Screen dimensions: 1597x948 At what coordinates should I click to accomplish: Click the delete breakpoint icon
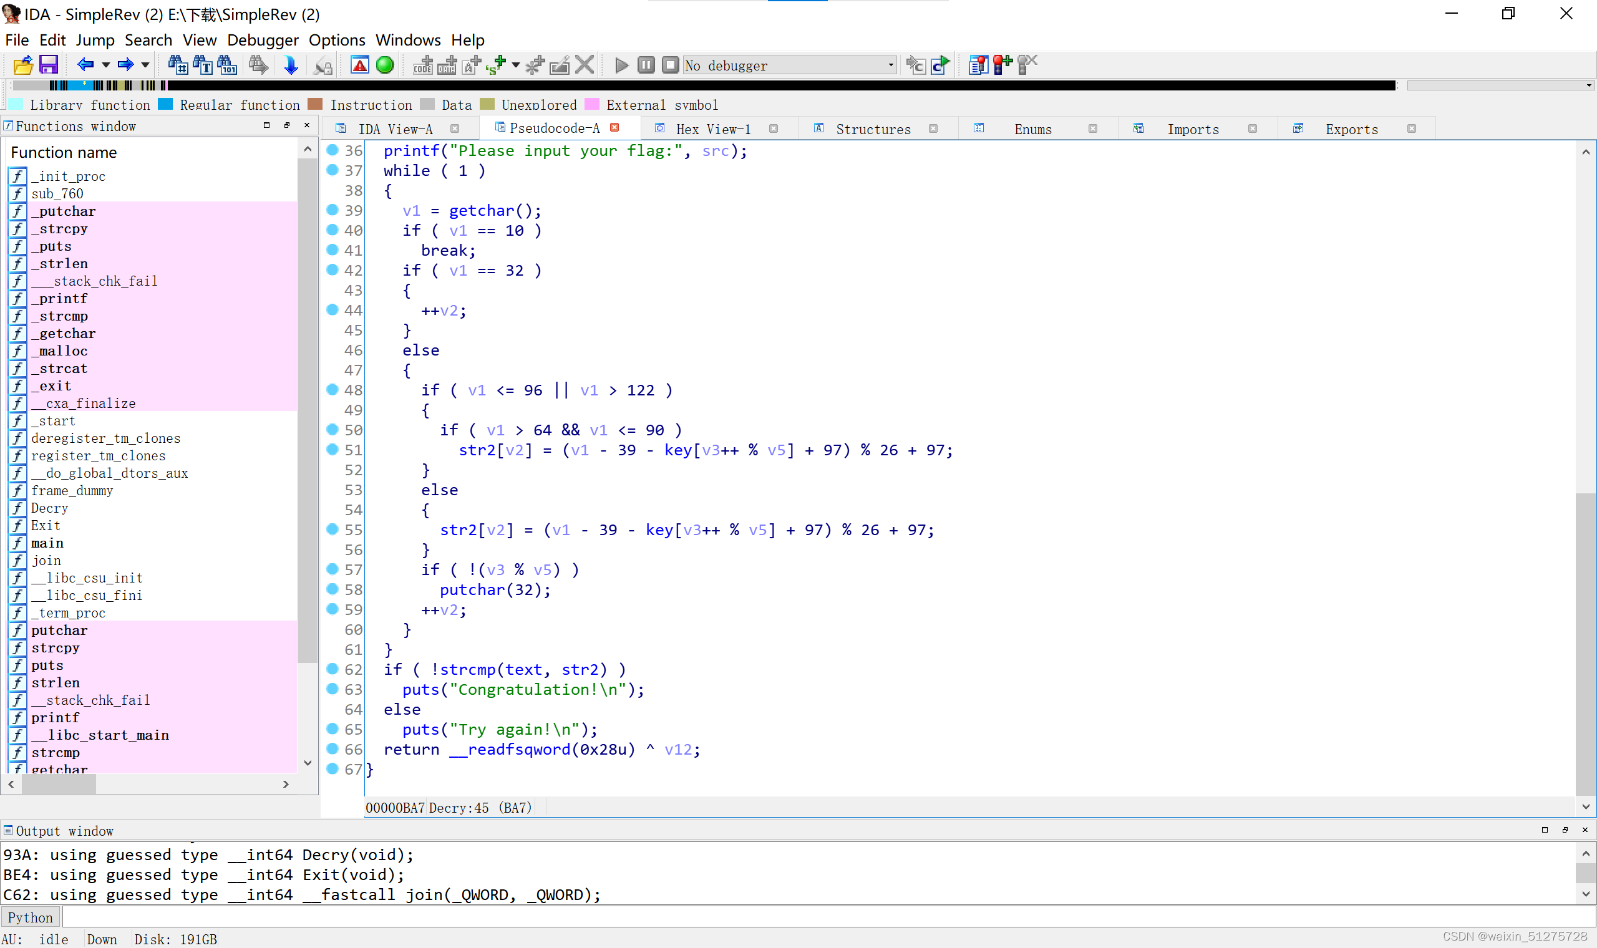tap(1027, 65)
